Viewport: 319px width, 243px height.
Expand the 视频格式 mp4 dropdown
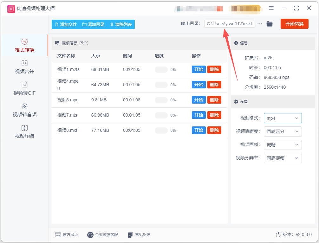(x=283, y=118)
